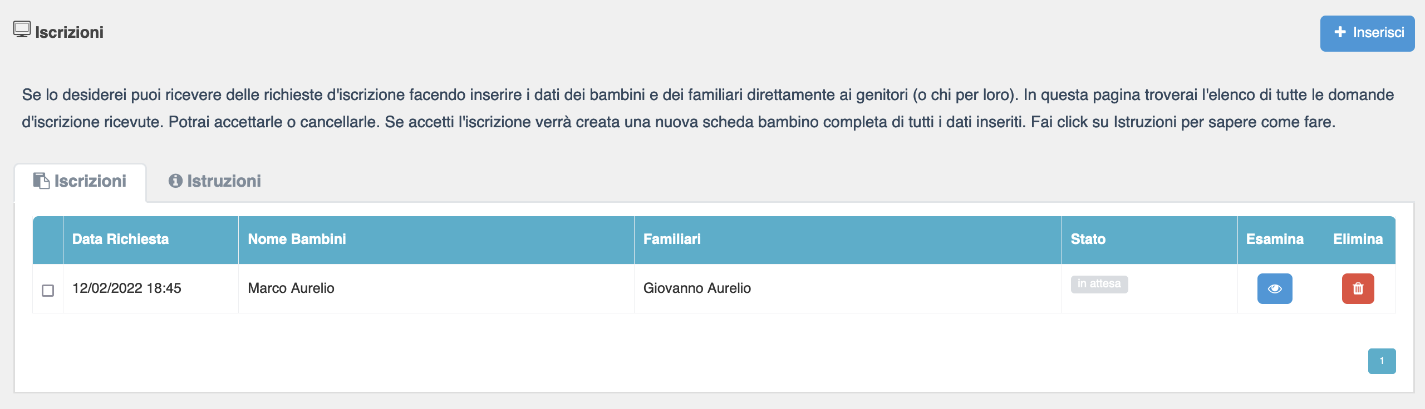The height and width of the screenshot is (409, 1425).
Task: Click the Nome Bambini column header
Action: point(297,239)
